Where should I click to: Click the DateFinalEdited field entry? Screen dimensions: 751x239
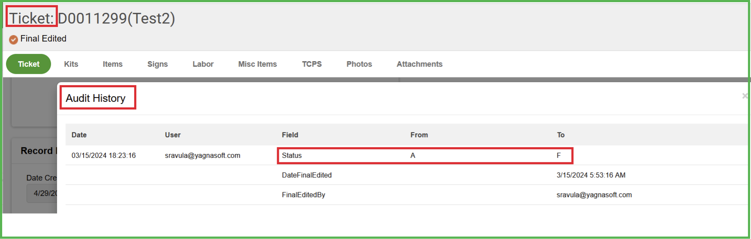click(307, 175)
